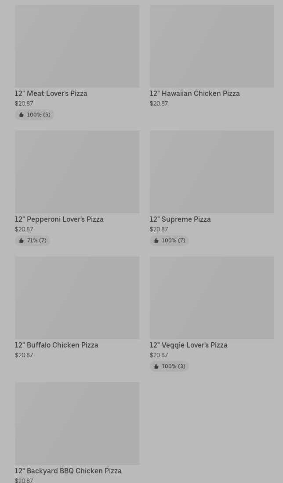Open the 12" Meat Lover's Pizza image
The width and height of the screenshot is (283, 483).
tap(77, 46)
